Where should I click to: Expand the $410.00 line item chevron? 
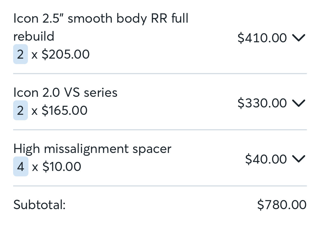click(x=299, y=38)
